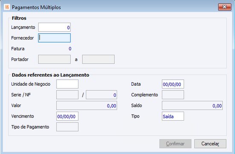Click the second Portador field after 'a'
This screenshot has height=154, width=235.
(98, 59)
